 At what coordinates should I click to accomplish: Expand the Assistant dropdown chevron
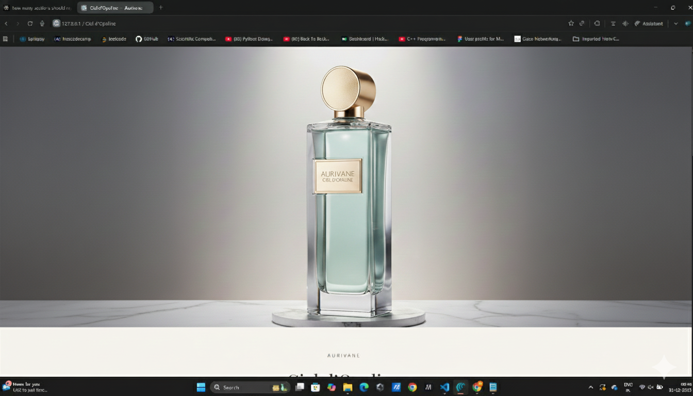click(x=675, y=23)
